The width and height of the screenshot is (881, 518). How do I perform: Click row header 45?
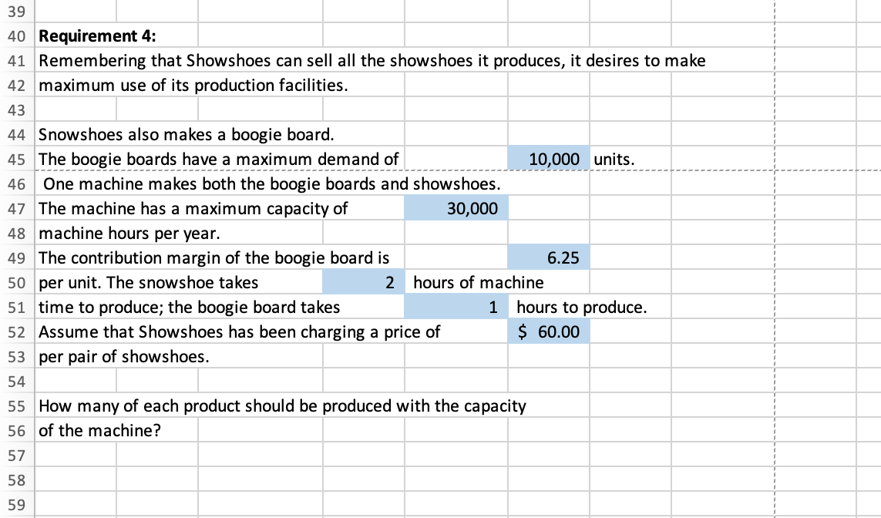16,159
